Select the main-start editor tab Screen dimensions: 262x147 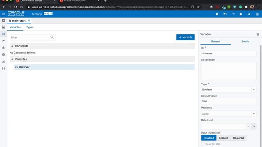click(19, 20)
